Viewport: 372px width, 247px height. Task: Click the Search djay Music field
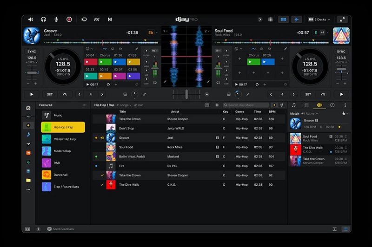pos(246,105)
